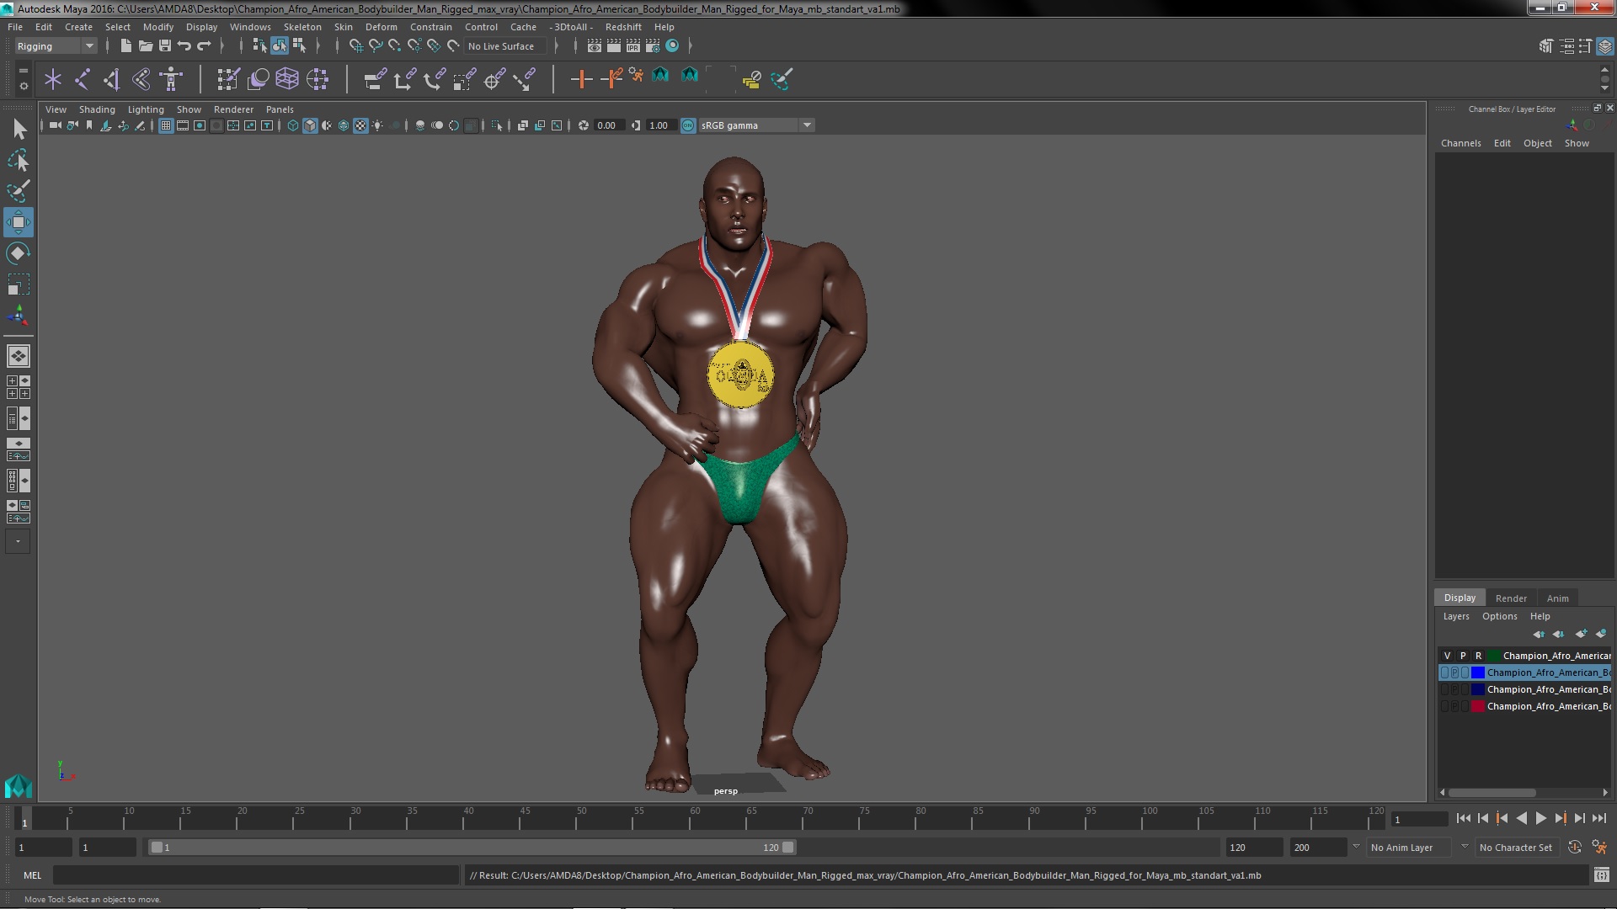
Task: Open the Rigging menu set dropdown
Action: [55, 46]
